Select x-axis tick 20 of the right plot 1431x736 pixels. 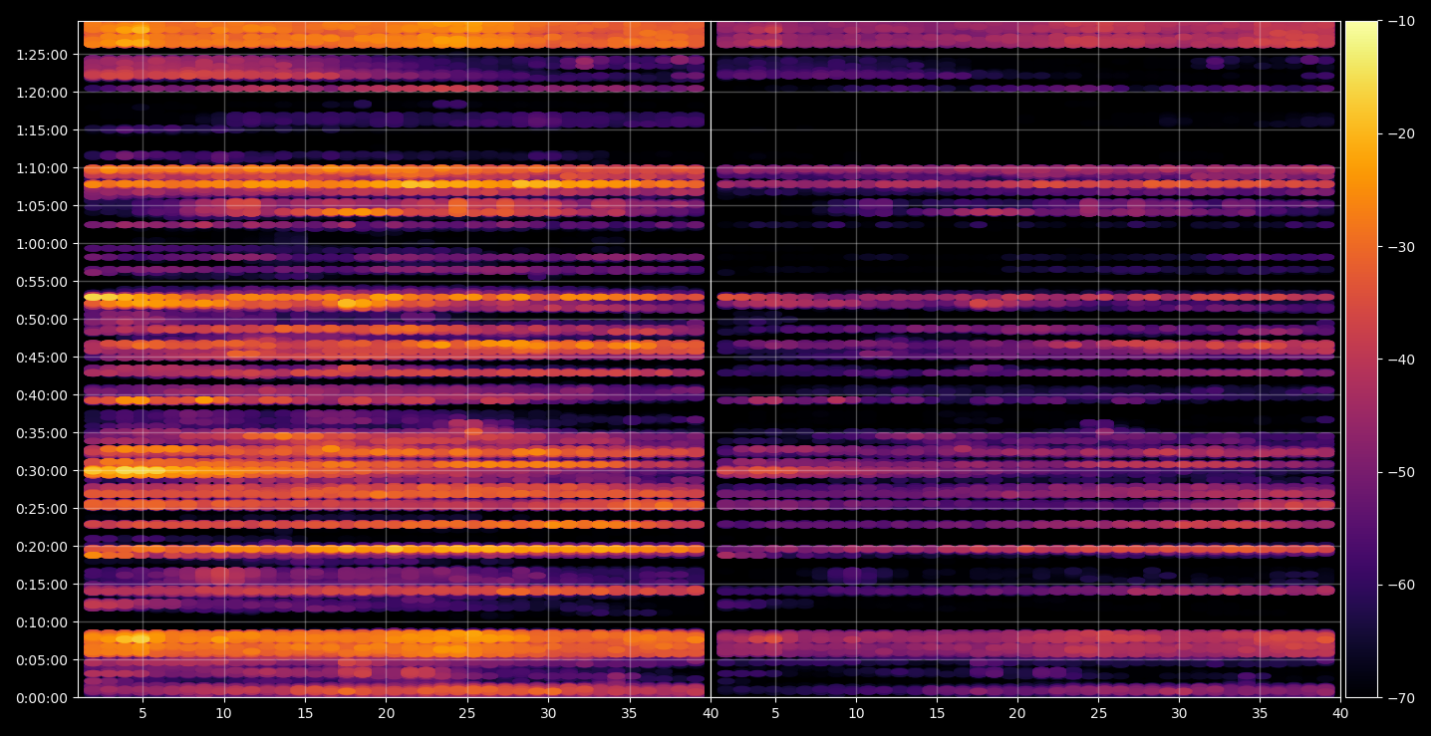point(1017,713)
